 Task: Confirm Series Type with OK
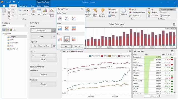pyautogui.click(x=66, y=46)
